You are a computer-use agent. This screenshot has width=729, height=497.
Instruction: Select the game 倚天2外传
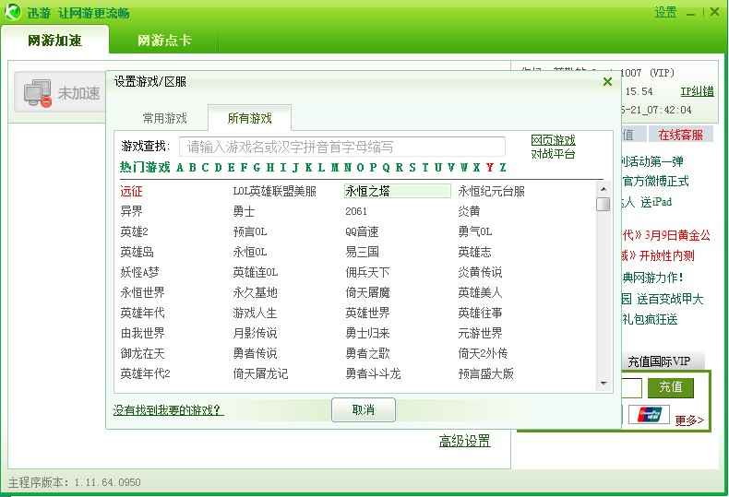pyautogui.click(x=483, y=353)
